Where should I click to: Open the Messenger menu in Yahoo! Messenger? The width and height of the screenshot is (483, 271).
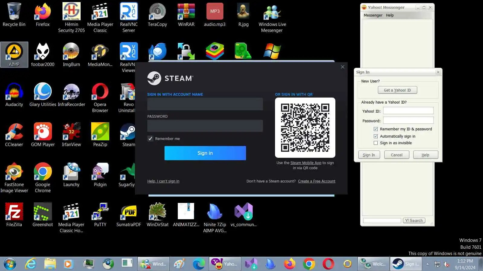373,15
